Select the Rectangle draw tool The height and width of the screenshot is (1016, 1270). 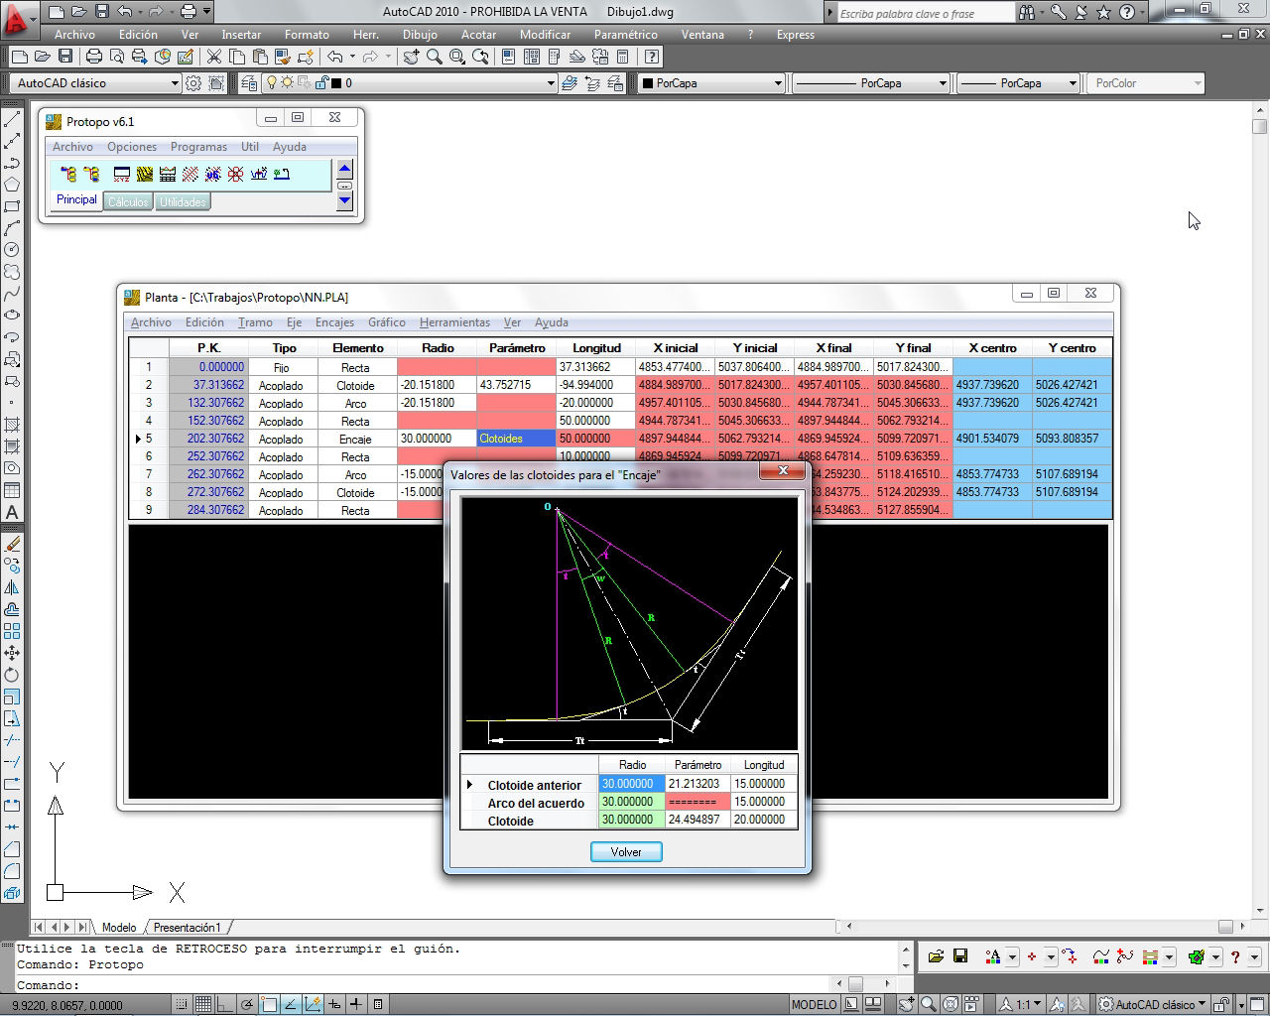[12, 206]
